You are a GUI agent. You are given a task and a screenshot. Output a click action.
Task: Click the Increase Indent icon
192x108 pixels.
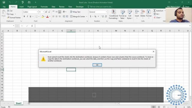67,16
